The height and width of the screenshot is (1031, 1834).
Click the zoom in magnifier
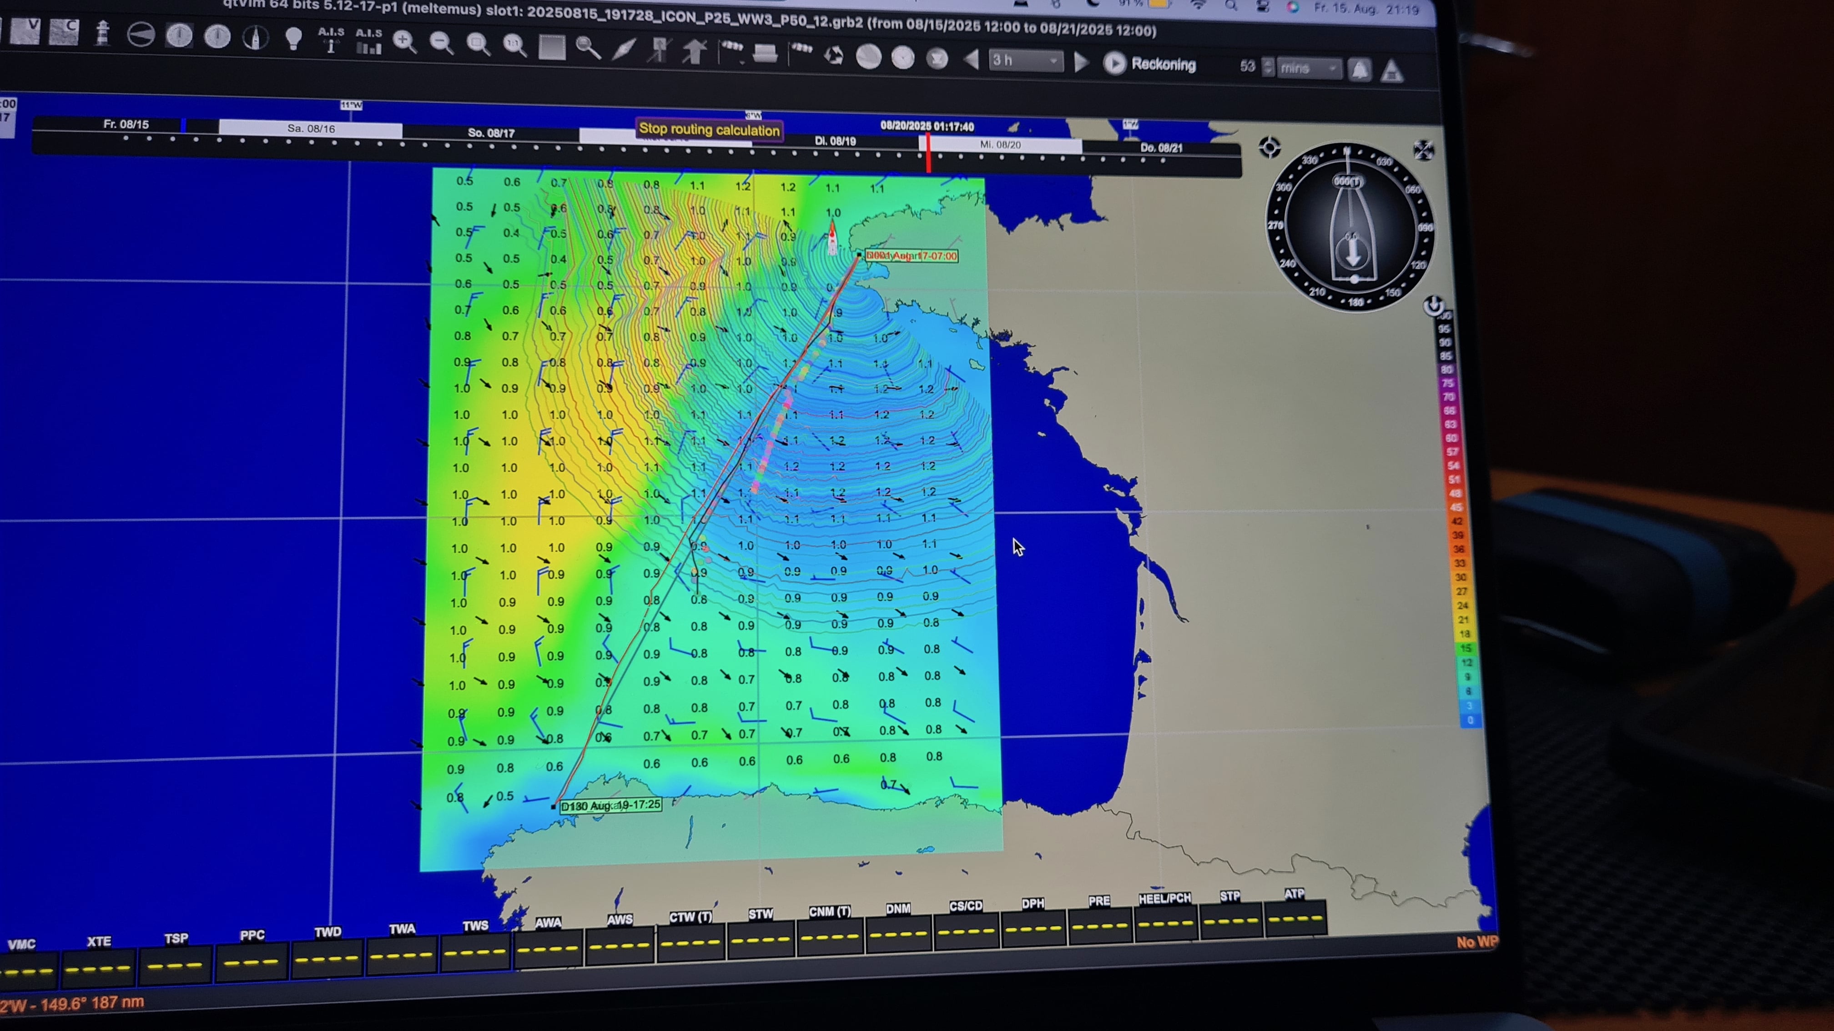click(403, 42)
